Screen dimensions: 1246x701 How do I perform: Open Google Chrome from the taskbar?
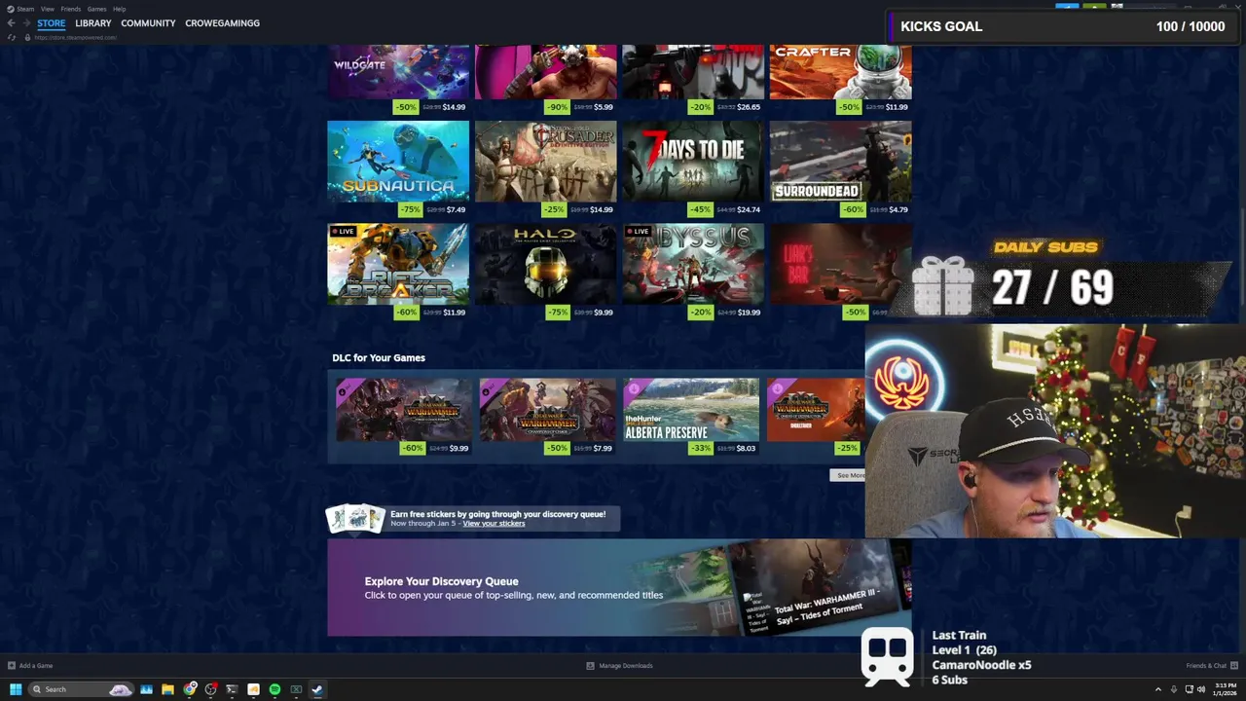pyautogui.click(x=190, y=689)
